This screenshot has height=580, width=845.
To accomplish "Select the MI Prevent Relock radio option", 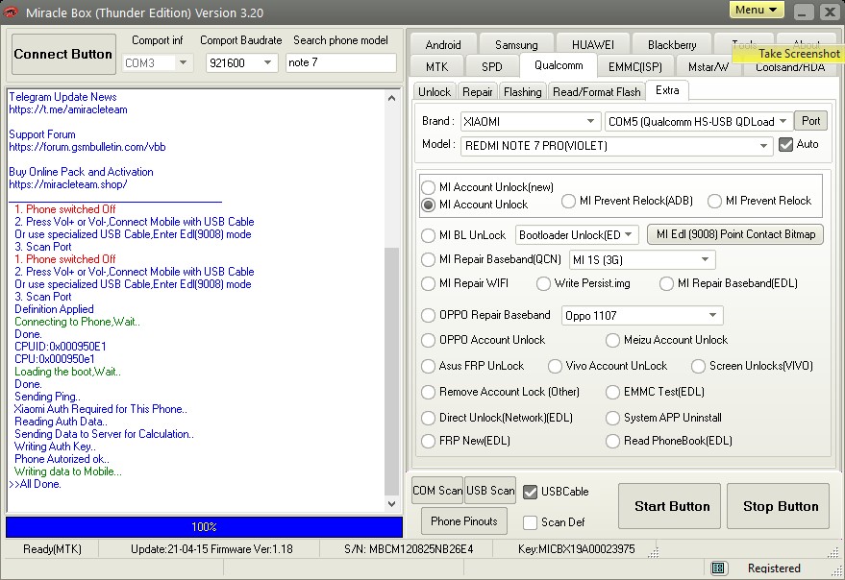I will click(714, 201).
